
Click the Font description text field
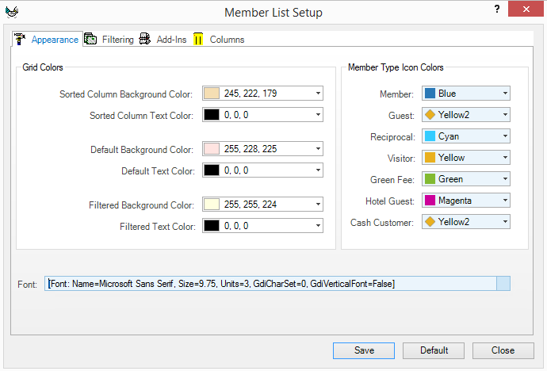(270, 284)
